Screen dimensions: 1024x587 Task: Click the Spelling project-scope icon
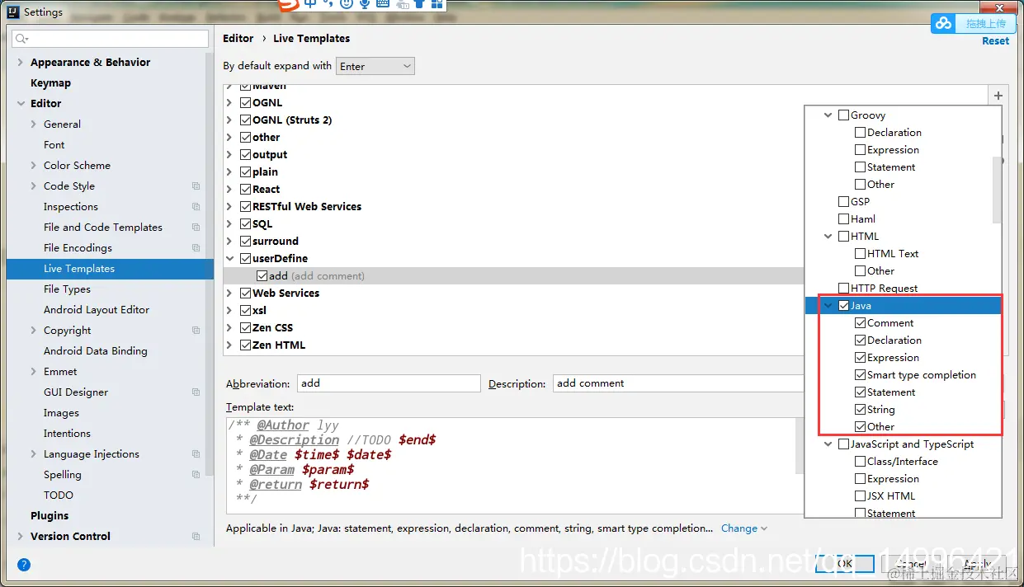point(196,475)
